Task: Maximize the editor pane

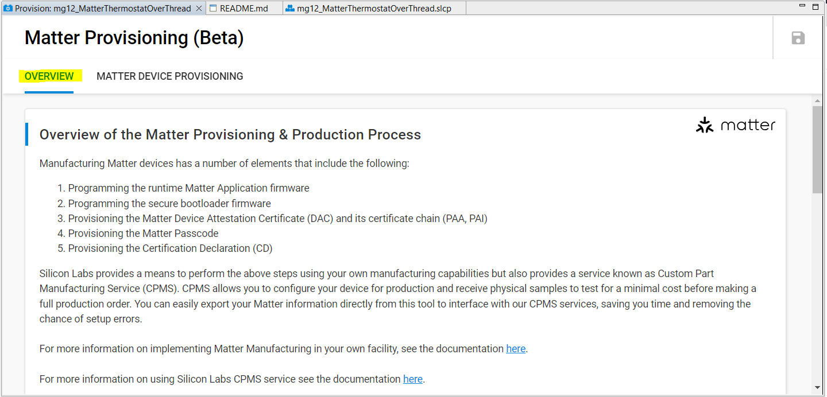Action: pyautogui.click(x=816, y=7)
